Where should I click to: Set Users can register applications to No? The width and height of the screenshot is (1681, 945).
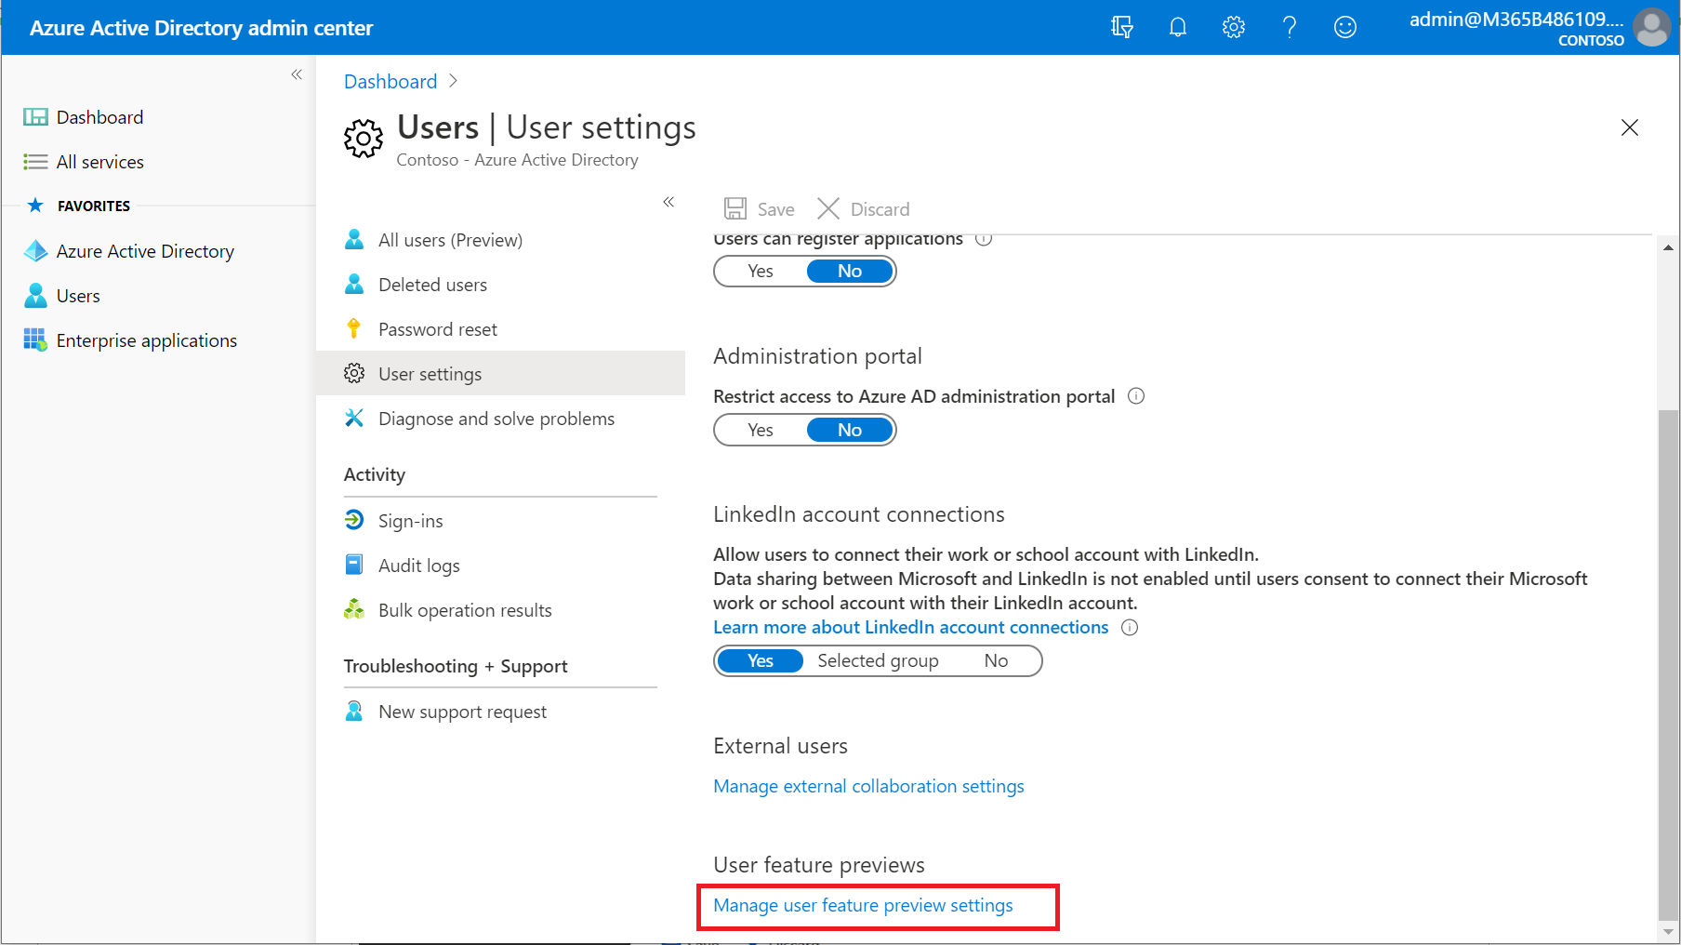pyautogui.click(x=850, y=271)
